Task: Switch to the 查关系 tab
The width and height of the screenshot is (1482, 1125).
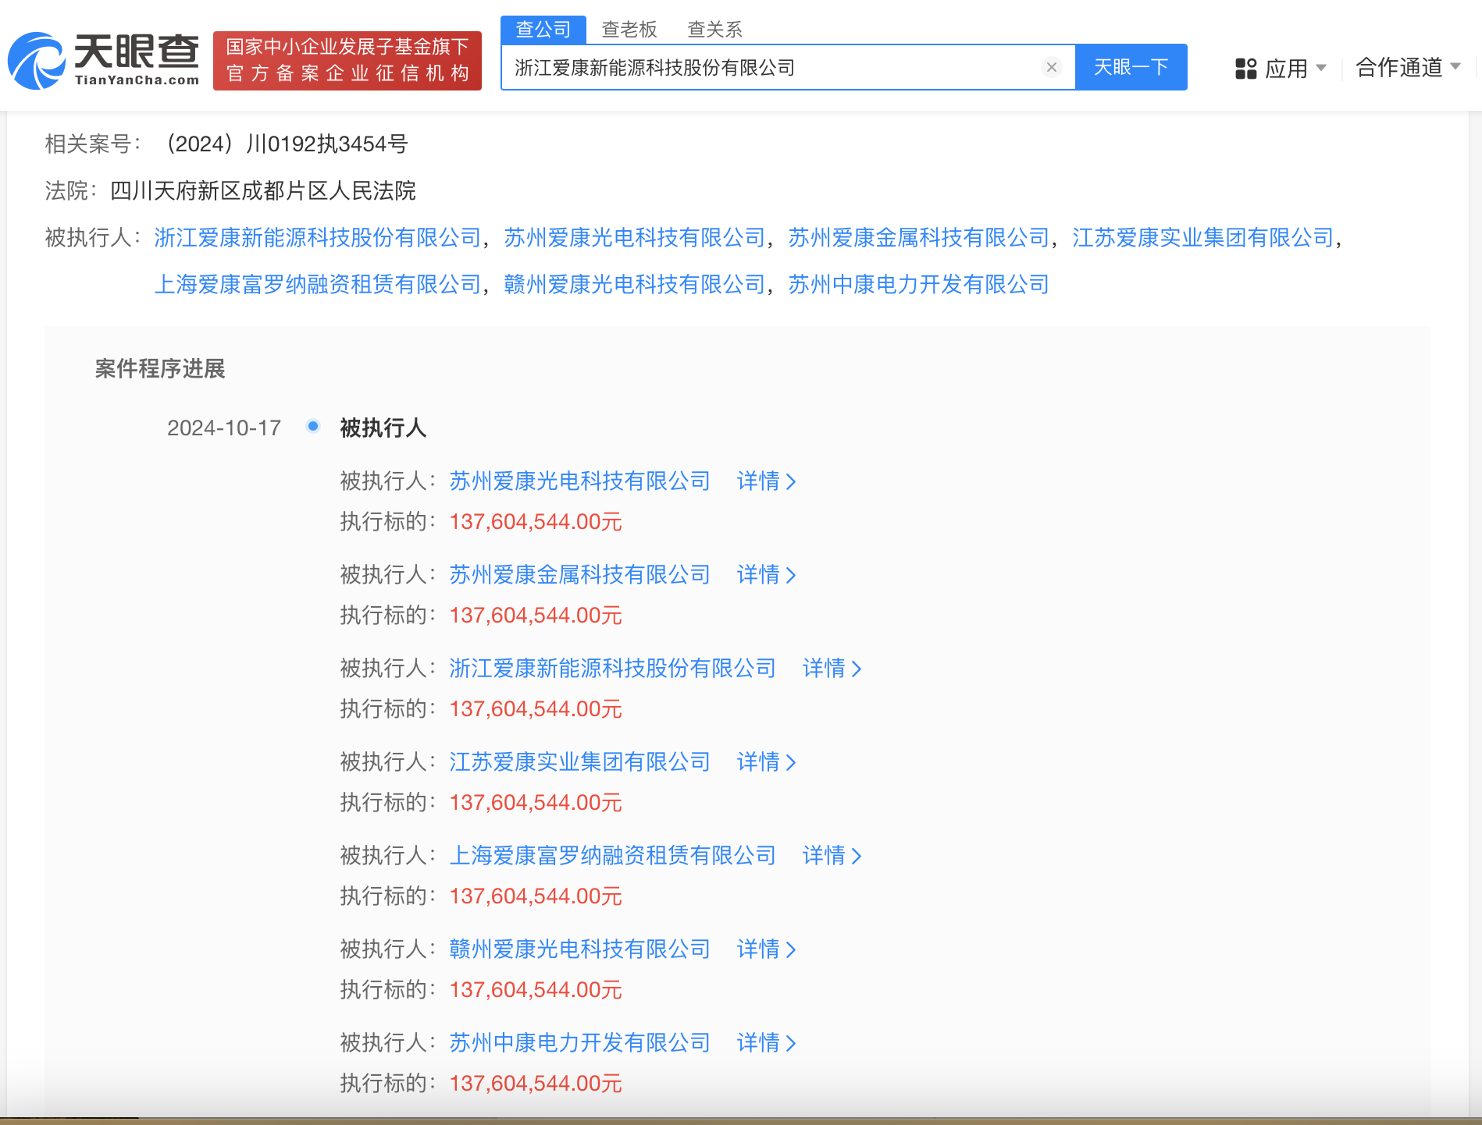Action: point(715,29)
